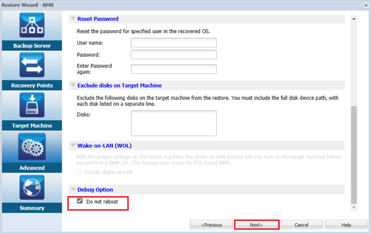Uncheck the Do not reboot checkbox
Viewport: 371px width, 234px height.
click(80, 201)
